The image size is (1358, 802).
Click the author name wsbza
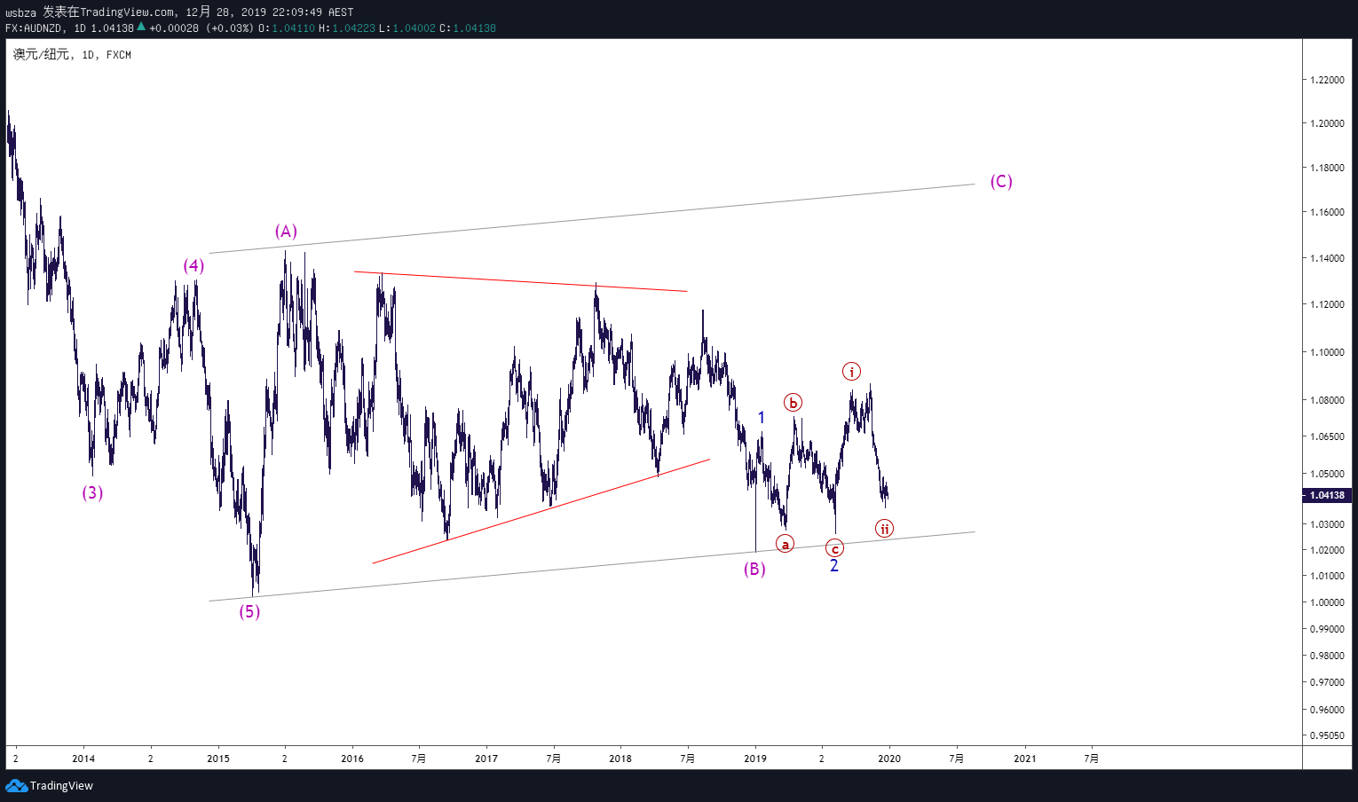point(20,12)
